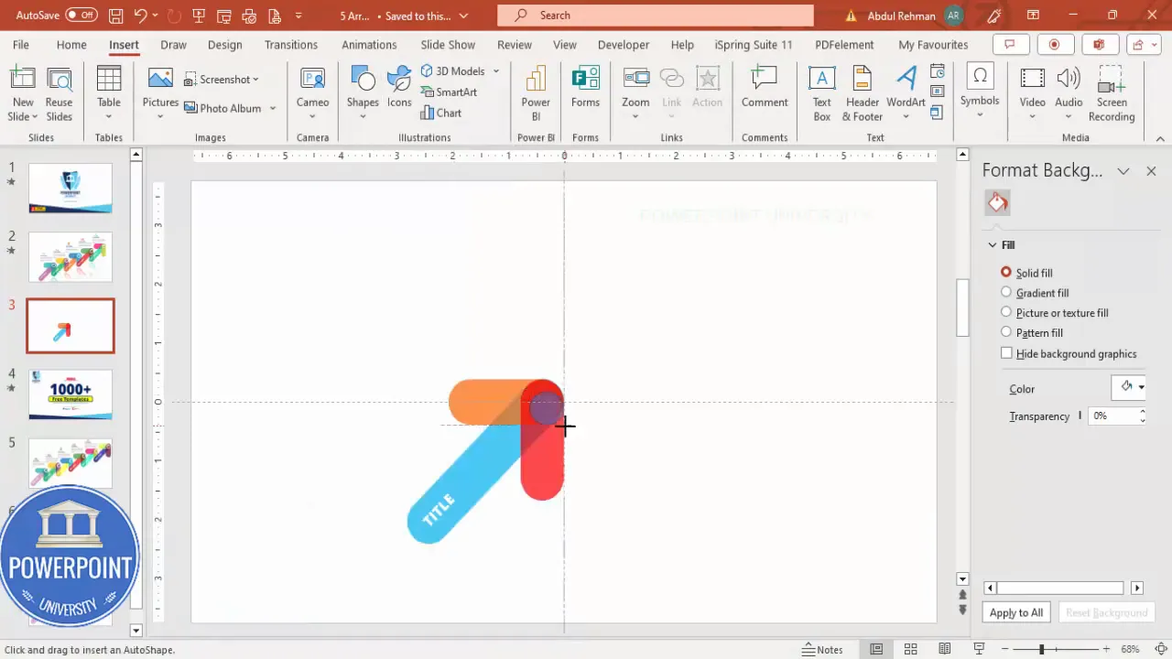Enable Hide background graphics
This screenshot has width=1172, height=659.
[1006, 353]
